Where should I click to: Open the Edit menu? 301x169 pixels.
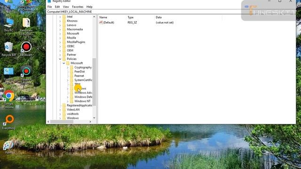click(57, 7)
